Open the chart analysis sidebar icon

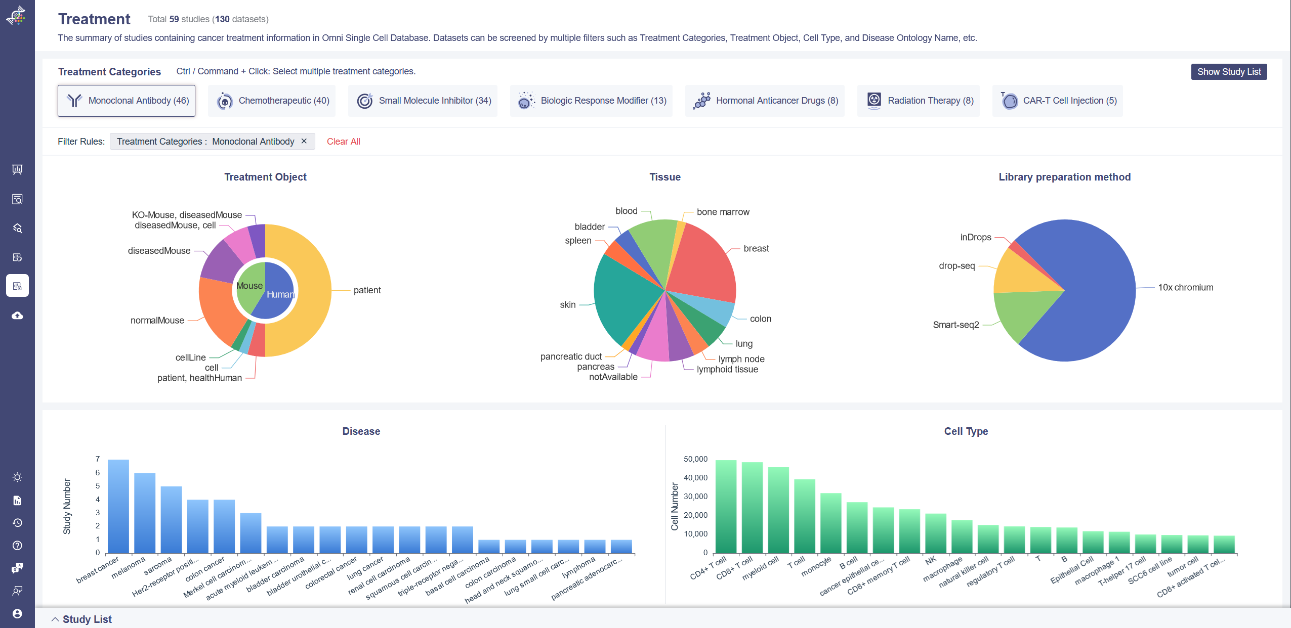[x=17, y=257]
